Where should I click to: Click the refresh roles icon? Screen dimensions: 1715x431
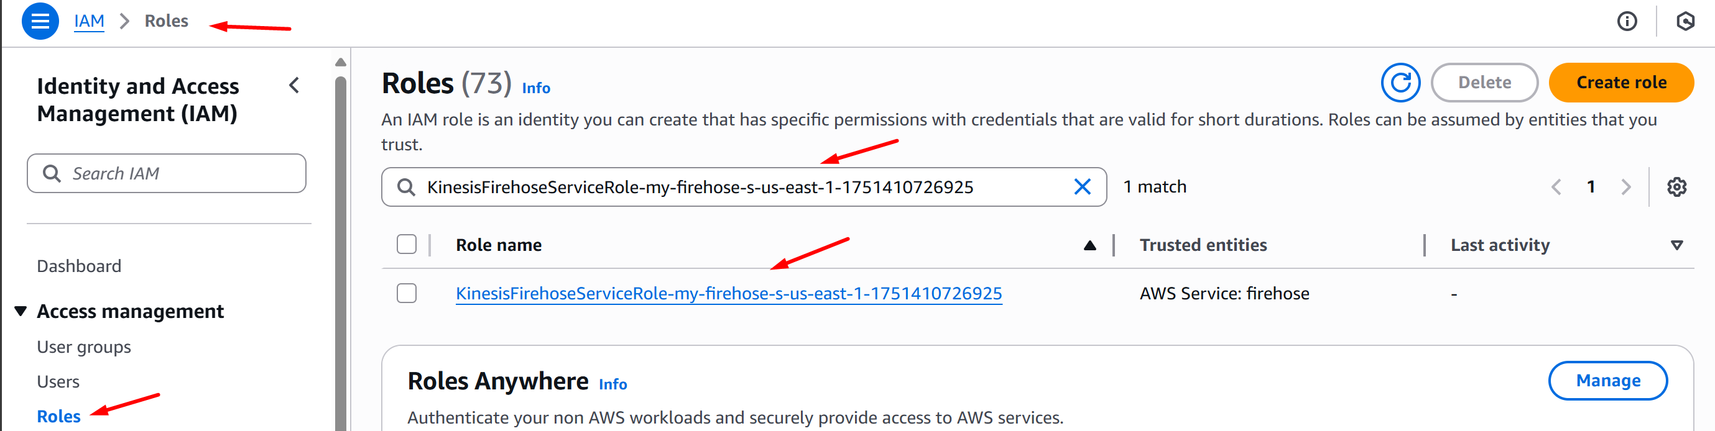[1400, 83]
